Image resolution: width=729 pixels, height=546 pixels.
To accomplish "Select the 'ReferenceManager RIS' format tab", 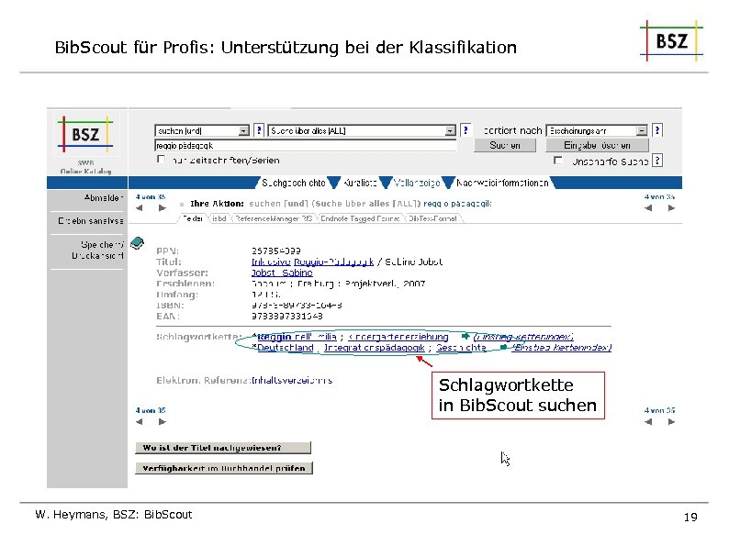I will coord(274,218).
